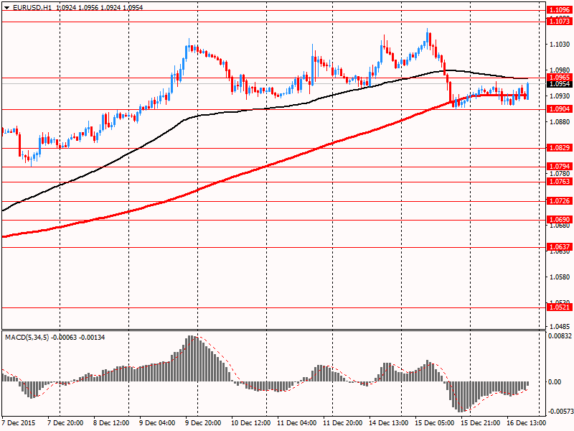Click the MACD scale value 0.00832

click(x=560, y=335)
